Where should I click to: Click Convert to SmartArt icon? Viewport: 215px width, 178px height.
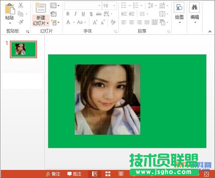tap(162, 22)
